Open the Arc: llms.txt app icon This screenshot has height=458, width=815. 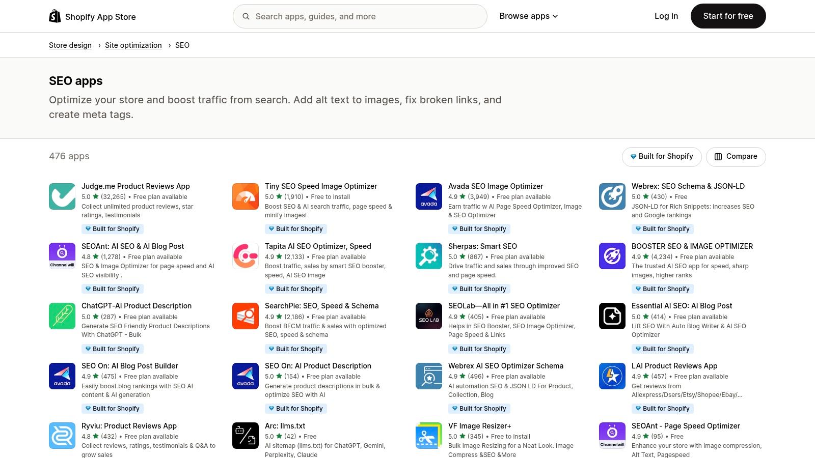(246, 436)
